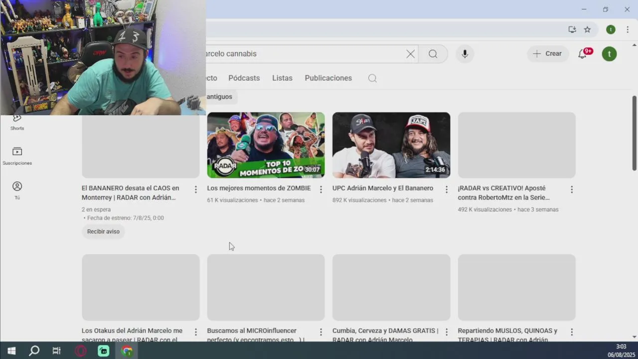Image resolution: width=638 pixels, height=359 pixels.
Task: Switch to the Publicaciones tab
Action: [x=328, y=78]
